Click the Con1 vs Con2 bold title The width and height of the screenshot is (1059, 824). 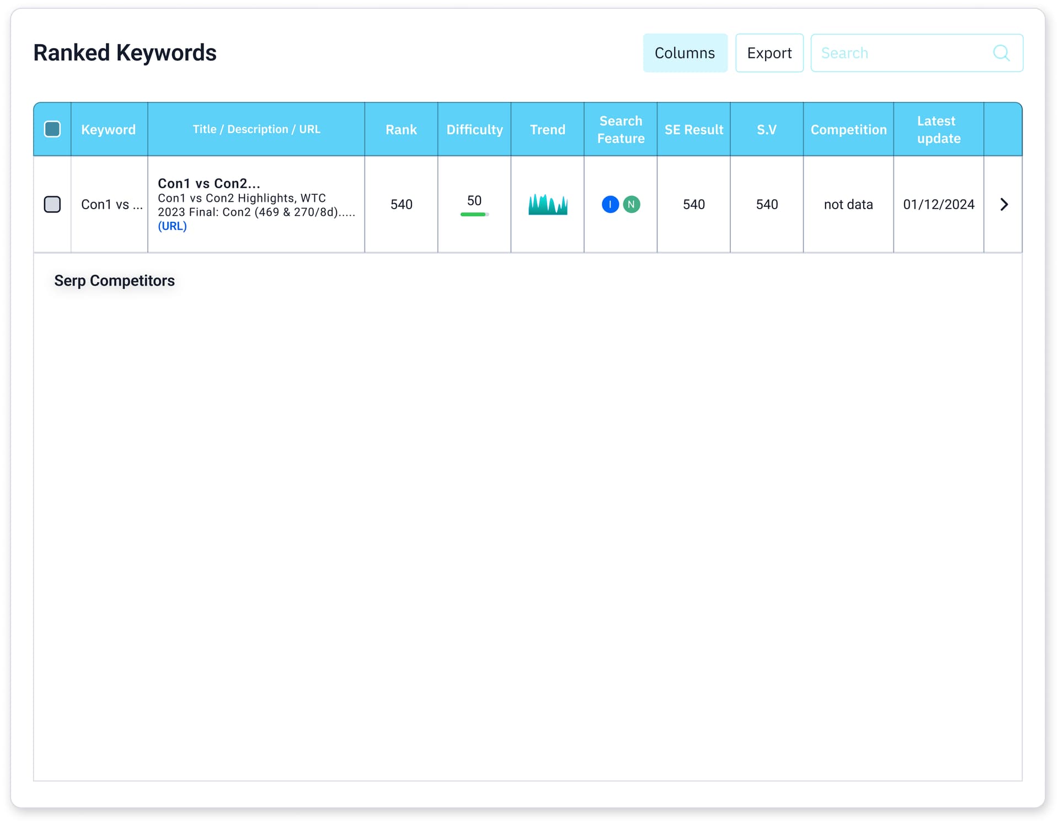click(208, 183)
